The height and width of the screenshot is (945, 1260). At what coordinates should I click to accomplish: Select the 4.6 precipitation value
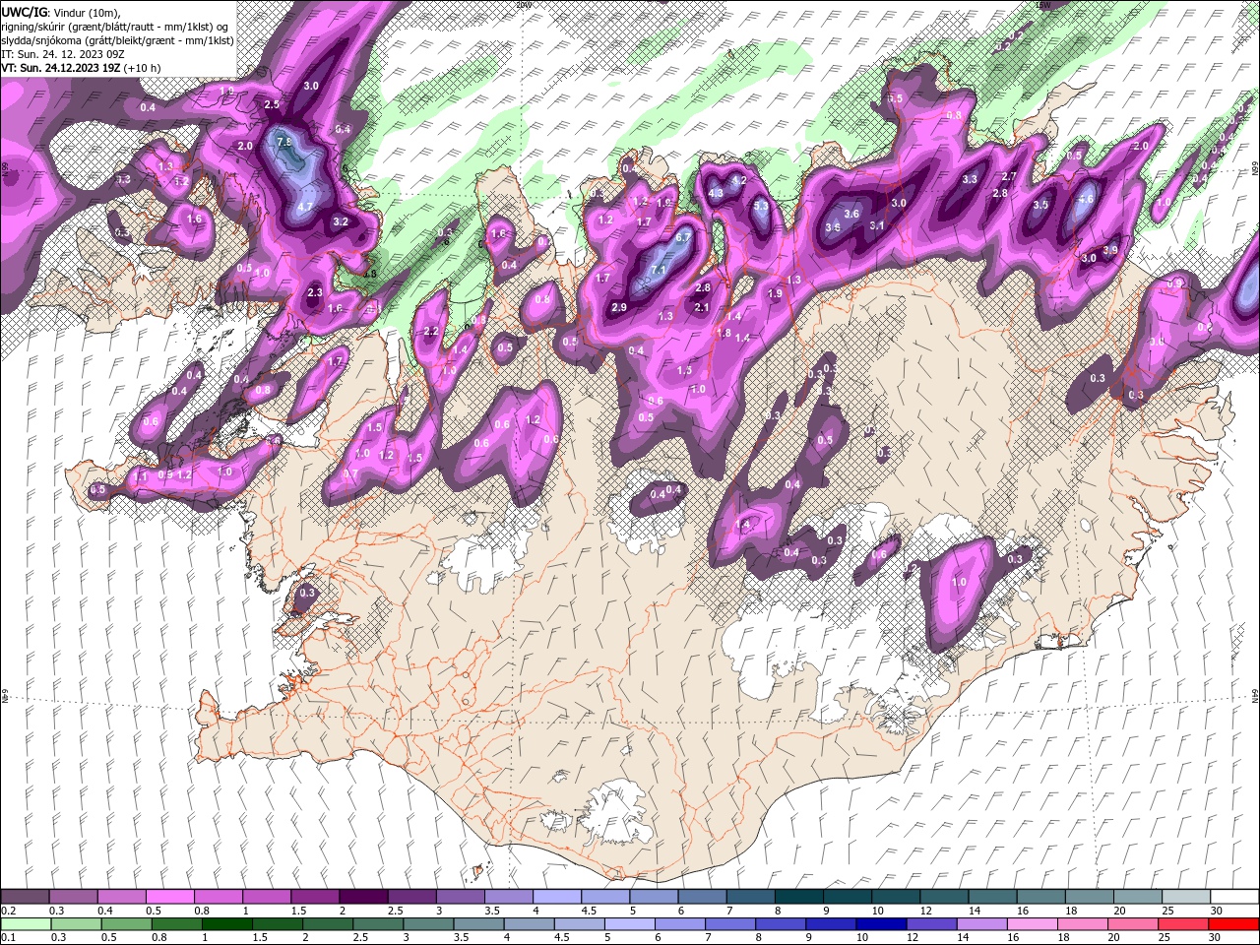(x=1087, y=199)
